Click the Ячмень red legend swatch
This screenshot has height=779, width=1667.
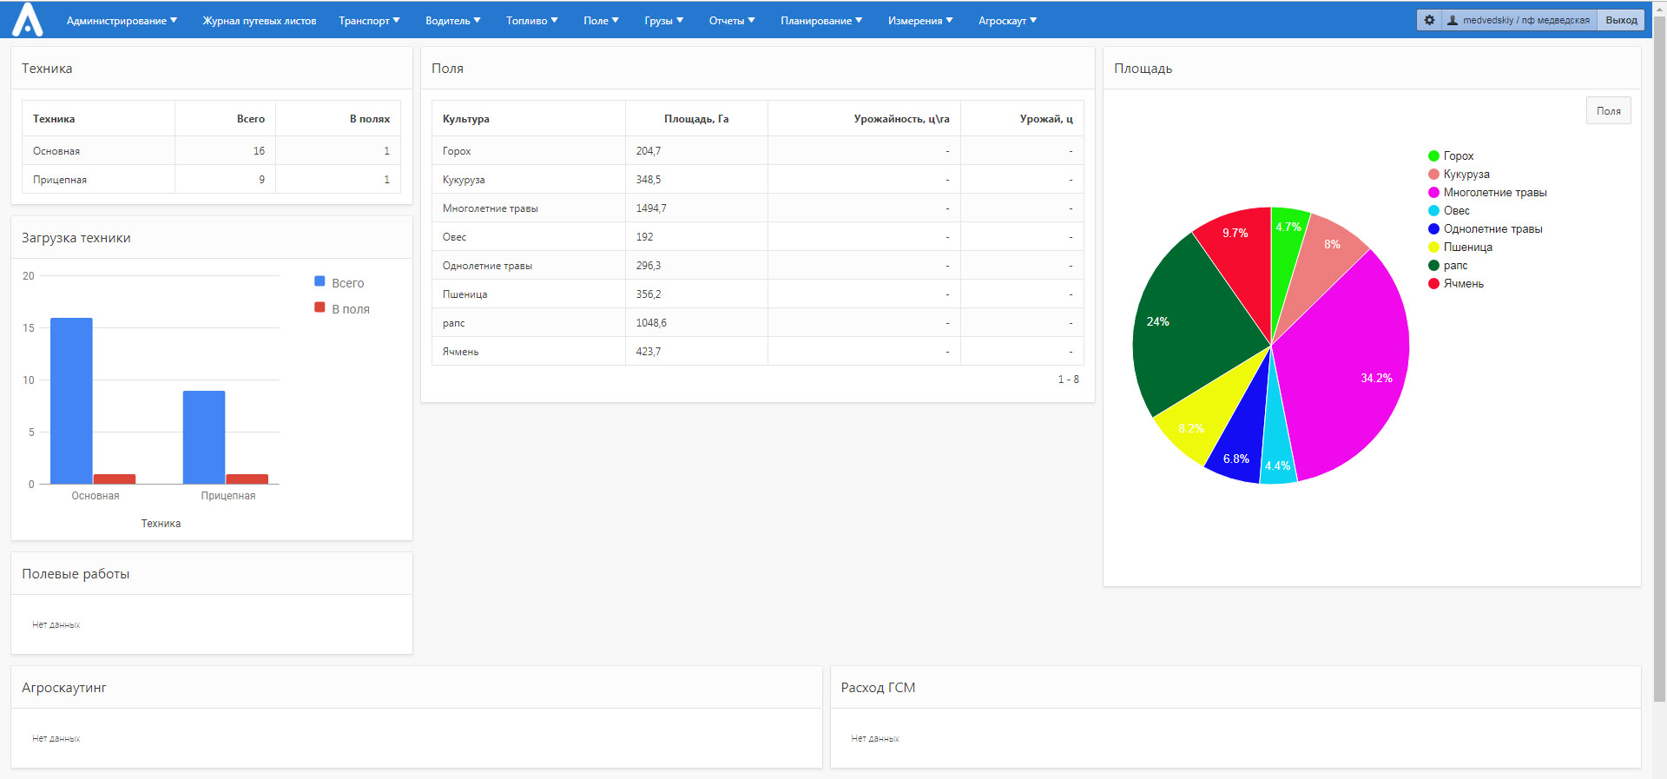1433,284
